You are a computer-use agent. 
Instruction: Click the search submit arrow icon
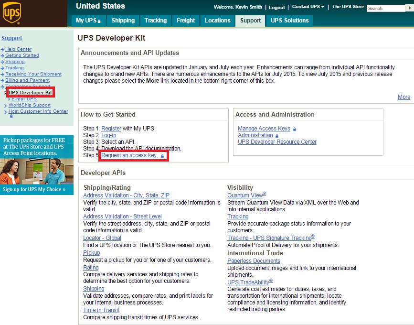(409, 8)
